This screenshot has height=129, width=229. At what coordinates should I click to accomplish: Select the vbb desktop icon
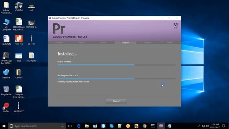pyautogui.click(x=31, y=7)
